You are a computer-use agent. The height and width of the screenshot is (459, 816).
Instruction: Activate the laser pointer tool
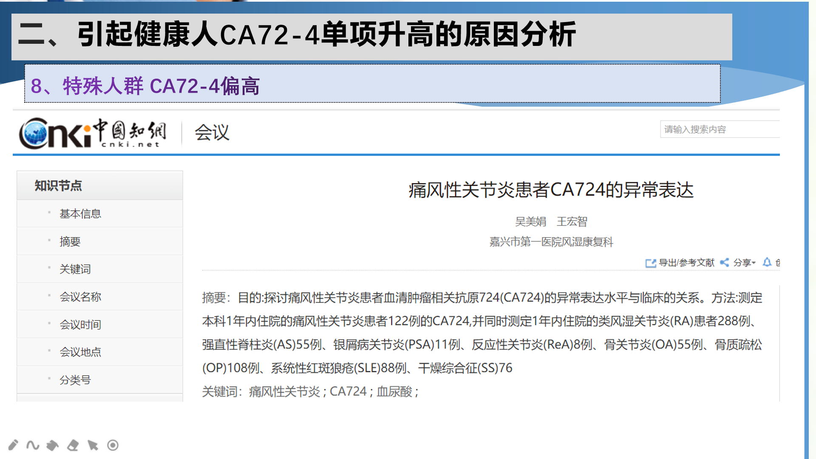pos(112,445)
